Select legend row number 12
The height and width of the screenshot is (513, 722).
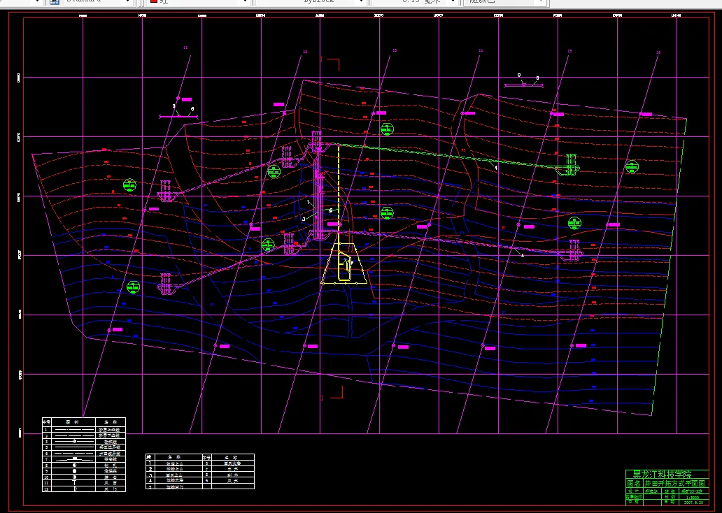[46, 489]
